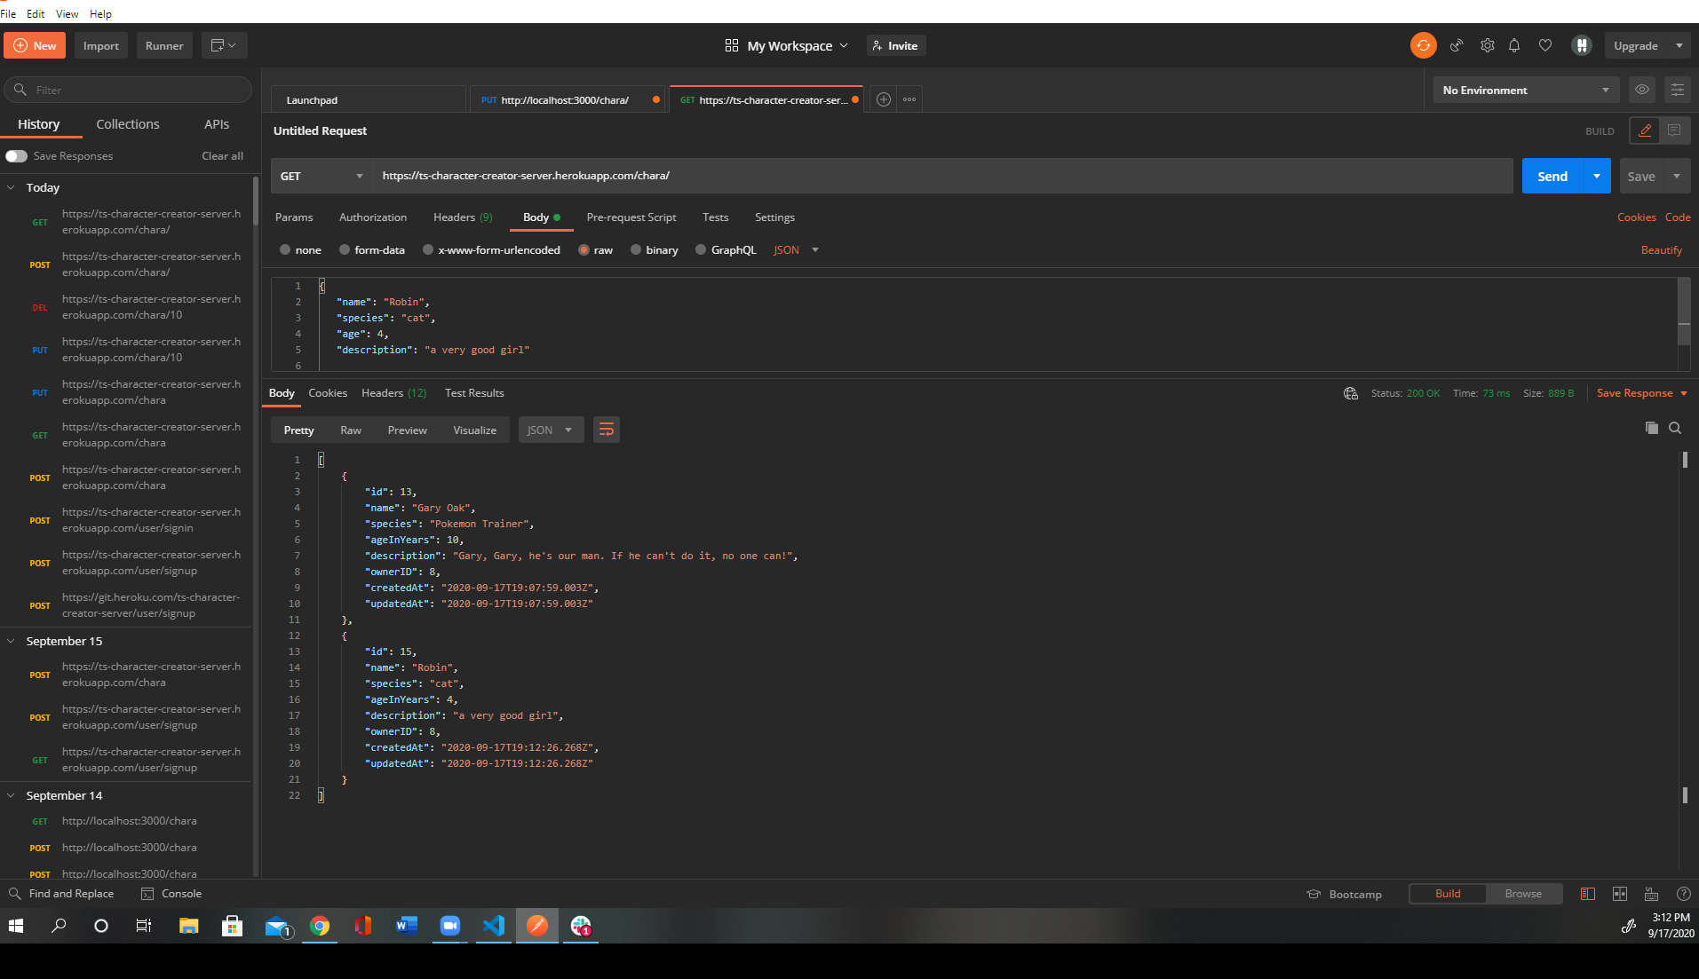Open keyboard shortcuts icon in status bar
1699x979 pixels.
point(1651,894)
